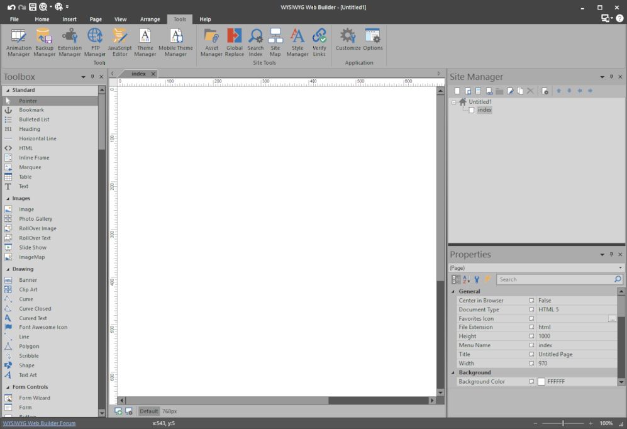Image resolution: width=627 pixels, height=429 pixels.
Task: Open the Theme Manager
Action: 145,41
